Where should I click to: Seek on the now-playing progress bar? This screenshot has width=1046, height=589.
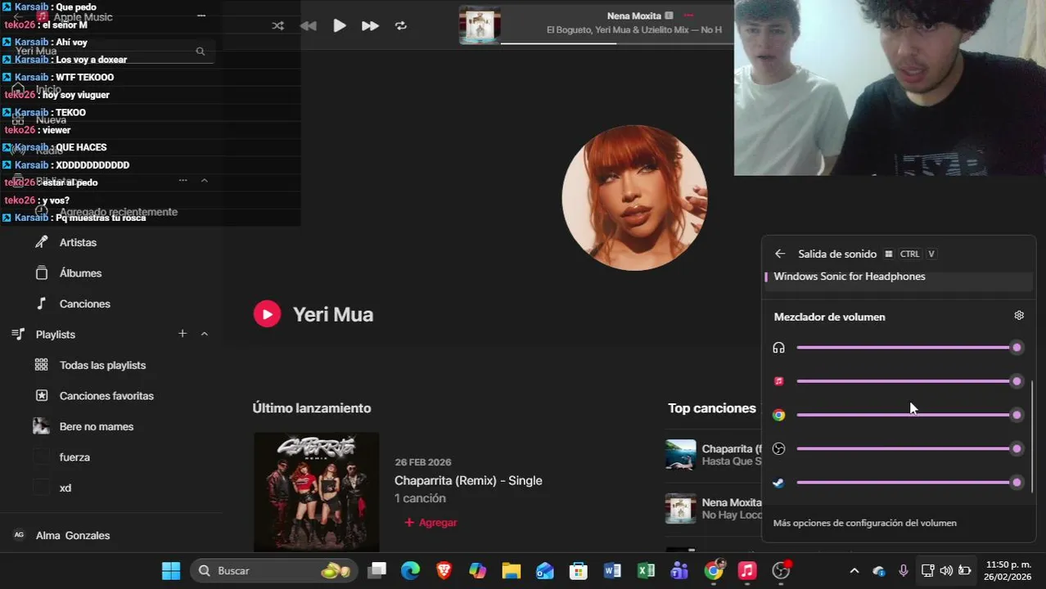pos(617,43)
